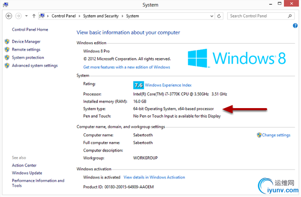Open Windows Experience Index link
This screenshot has width=301, height=197.
[168, 85]
